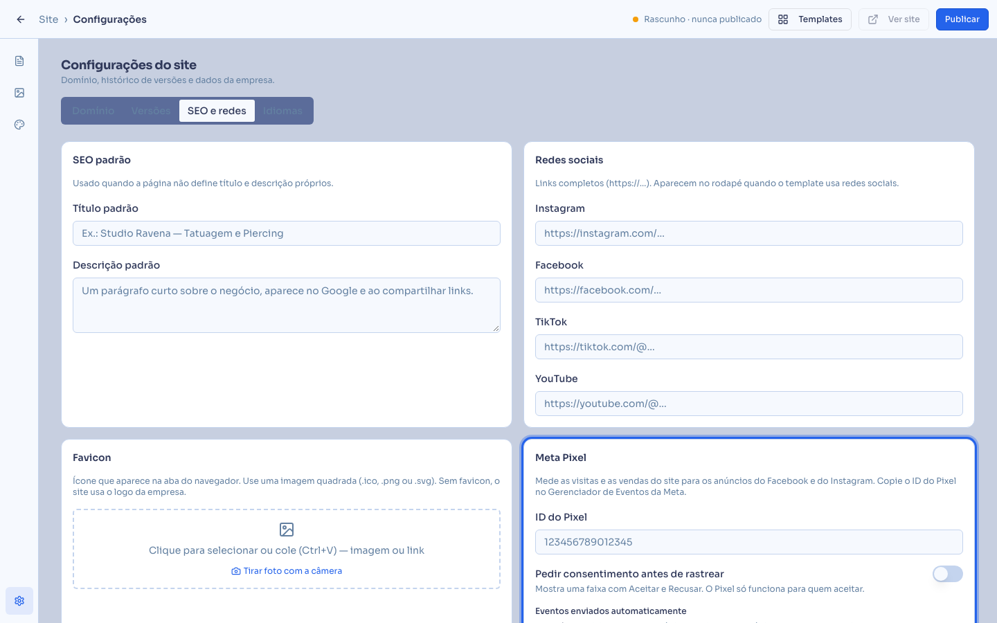Enable Pedir consentimento antes de rastrear toggle
Viewport: 997px width, 623px height.
948,574
